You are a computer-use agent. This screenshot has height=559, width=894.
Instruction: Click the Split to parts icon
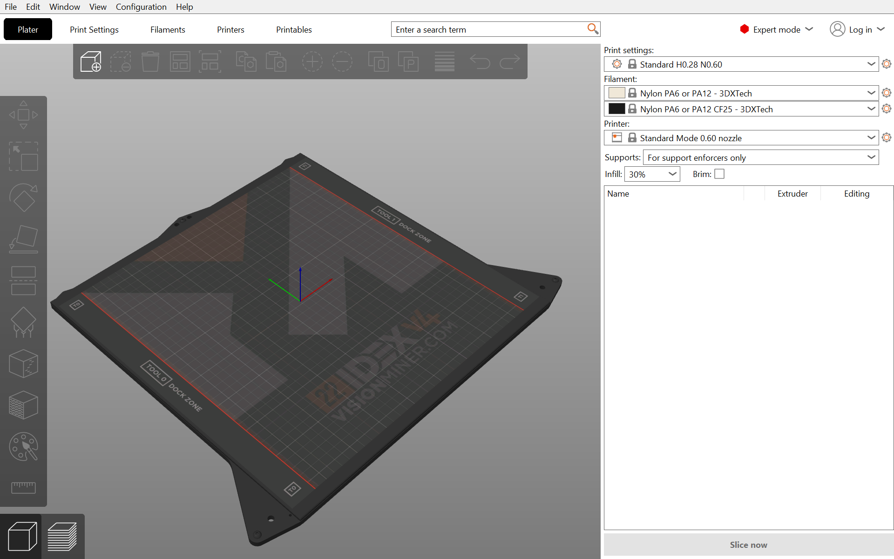click(408, 61)
